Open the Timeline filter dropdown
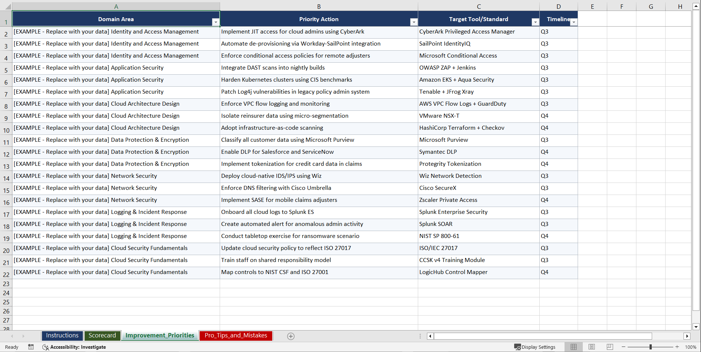The image size is (701, 352). [x=574, y=22]
